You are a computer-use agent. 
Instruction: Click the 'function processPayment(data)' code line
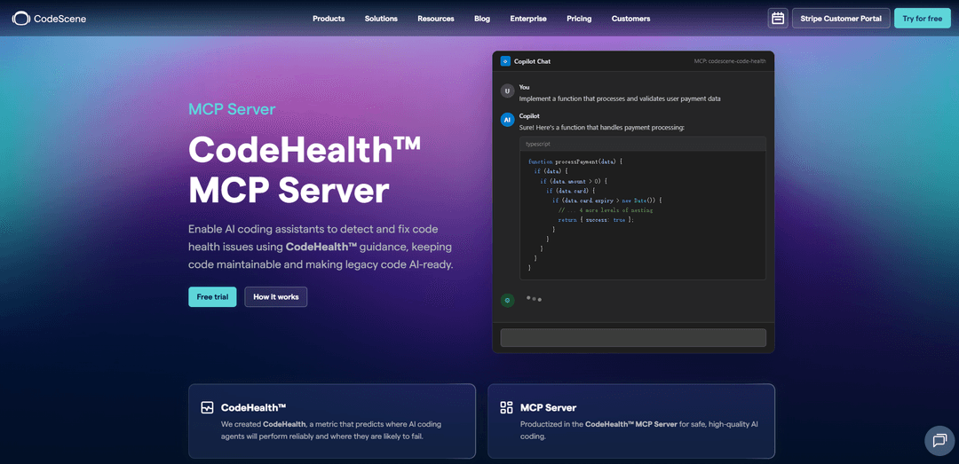pos(575,161)
